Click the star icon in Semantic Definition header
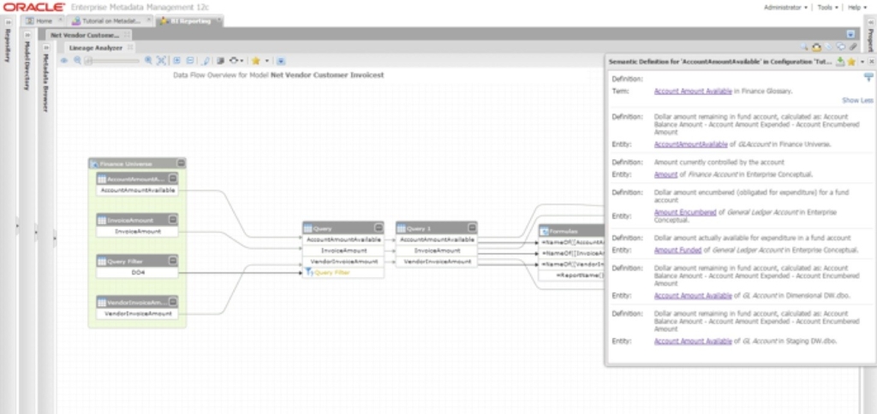Image resolution: width=877 pixels, height=414 pixels. click(851, 62)
